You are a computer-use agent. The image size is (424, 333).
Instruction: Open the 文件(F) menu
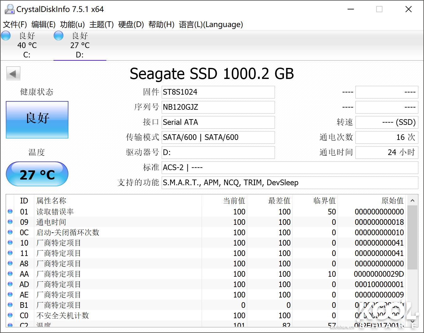coord(14,25)
